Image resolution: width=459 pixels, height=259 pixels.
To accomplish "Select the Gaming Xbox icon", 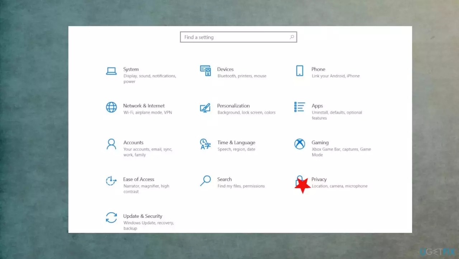I will point(299,144).
